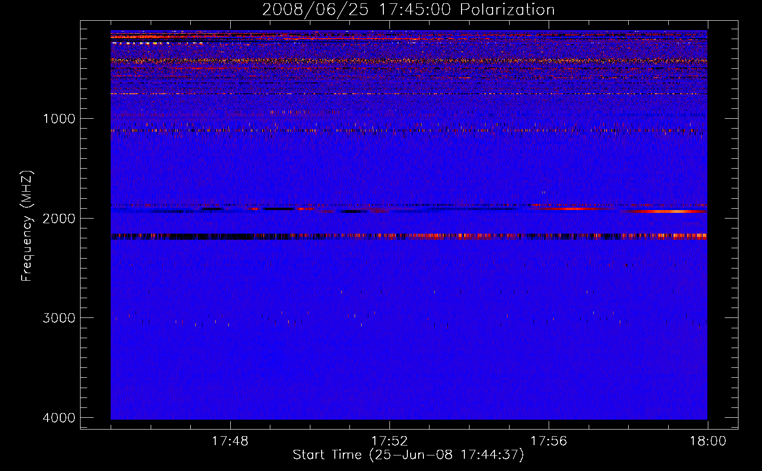This screenshot has height=471, width=762.
Task: Click the plot title '2008/06/25 17:45:00 Polarization'
Action: pyautogui.click(x=408, y=9)
